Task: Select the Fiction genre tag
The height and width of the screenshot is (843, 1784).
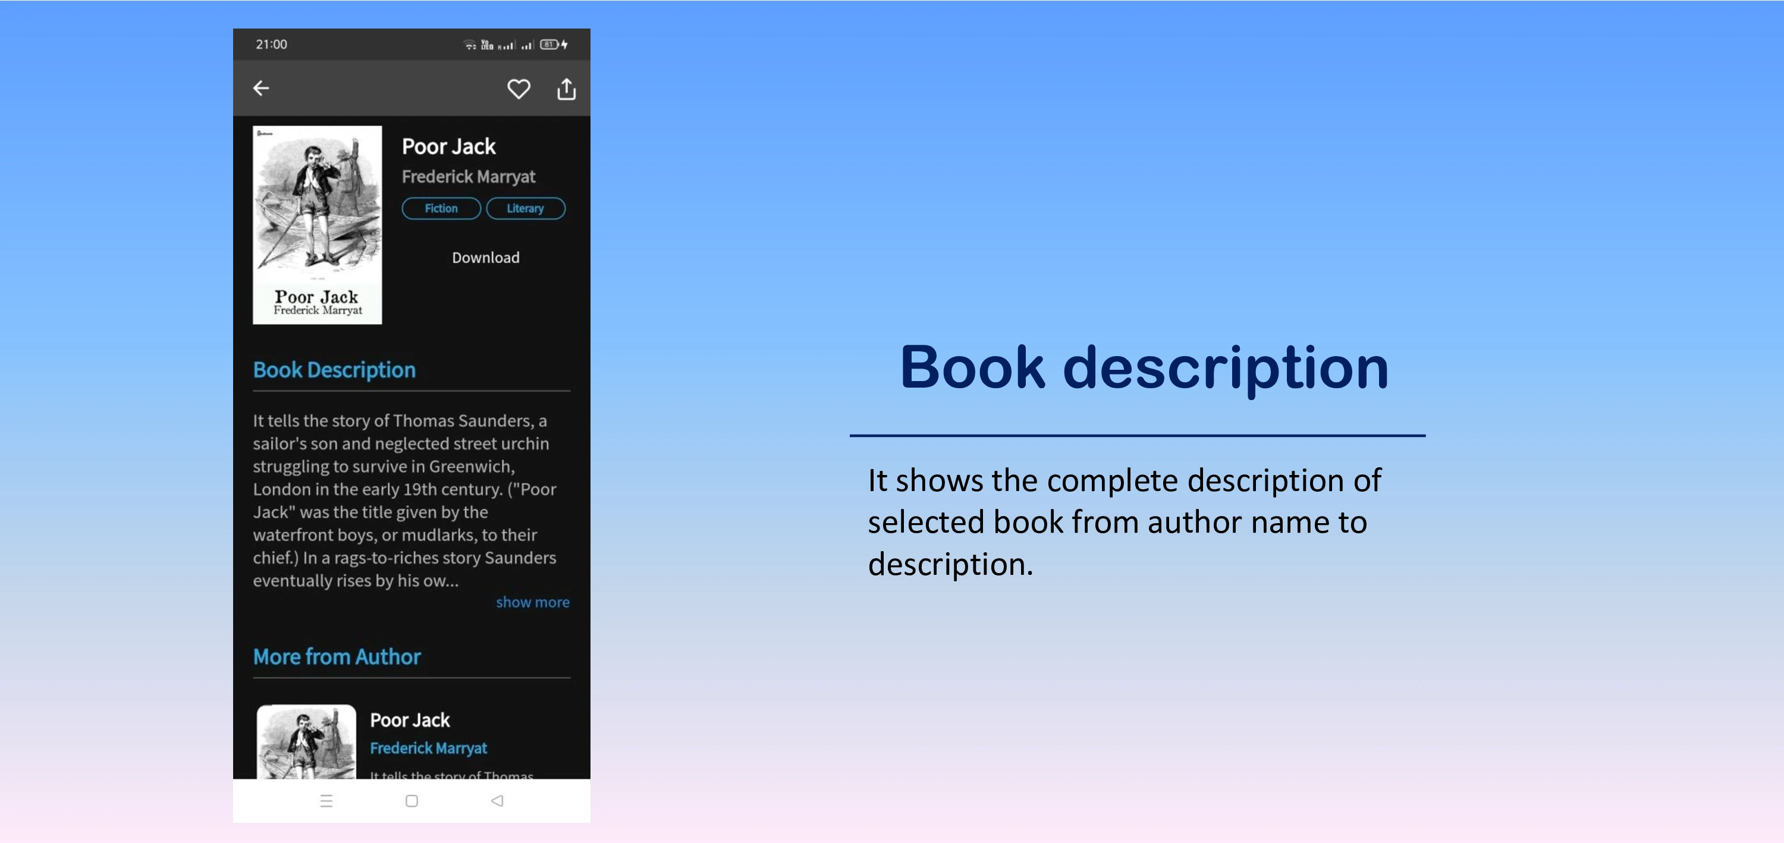Action: click(441, 208)
